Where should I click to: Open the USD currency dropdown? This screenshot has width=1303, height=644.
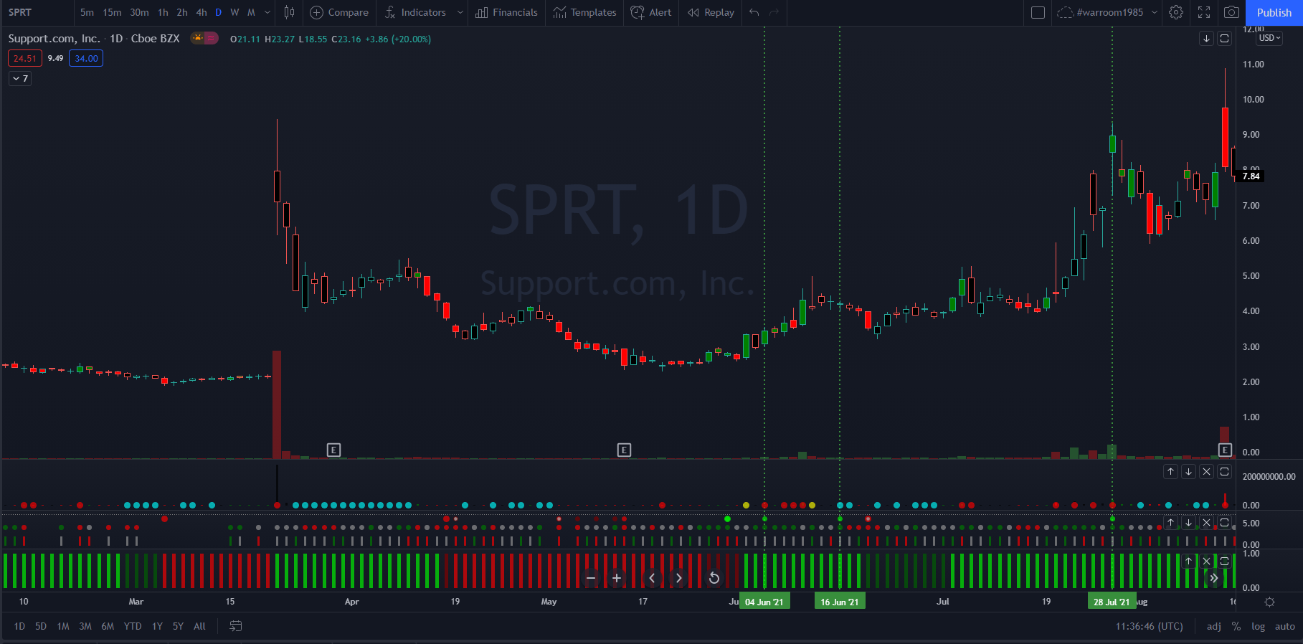click(1269, 38)
